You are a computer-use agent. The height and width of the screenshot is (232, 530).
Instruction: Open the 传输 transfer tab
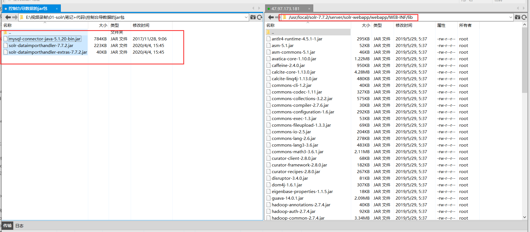[7, 226]
